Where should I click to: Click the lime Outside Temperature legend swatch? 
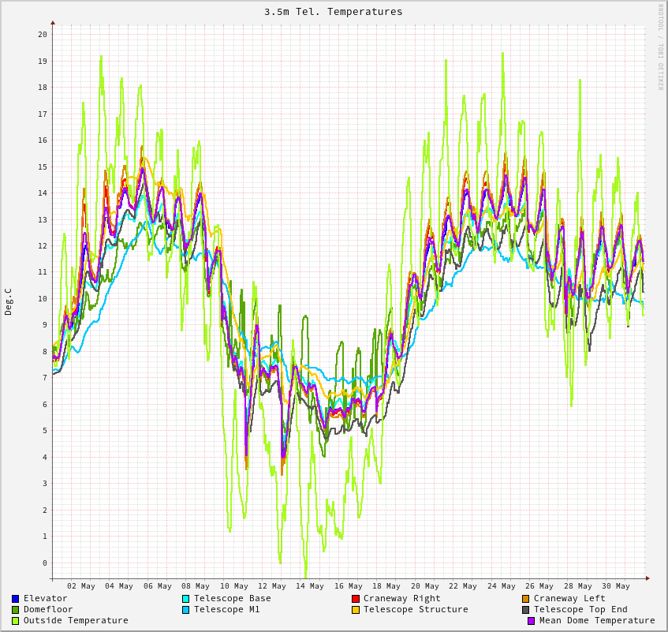[16, 621]
